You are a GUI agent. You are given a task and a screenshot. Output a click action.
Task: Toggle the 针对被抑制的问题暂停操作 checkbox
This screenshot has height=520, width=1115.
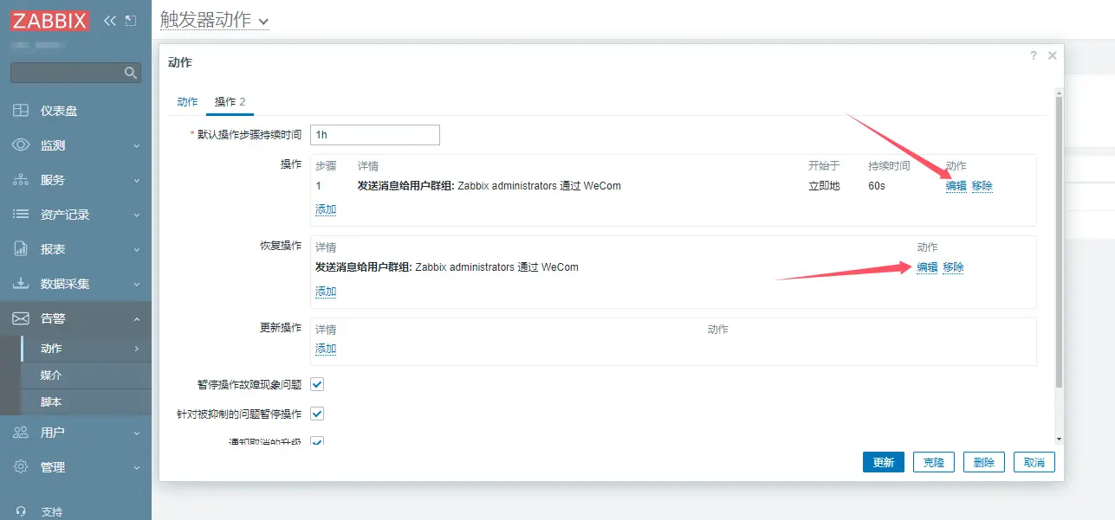tap(317, 414)
